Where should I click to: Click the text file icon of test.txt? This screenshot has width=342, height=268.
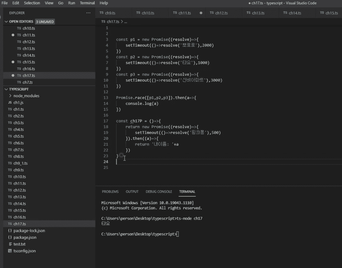click(10, 244)
